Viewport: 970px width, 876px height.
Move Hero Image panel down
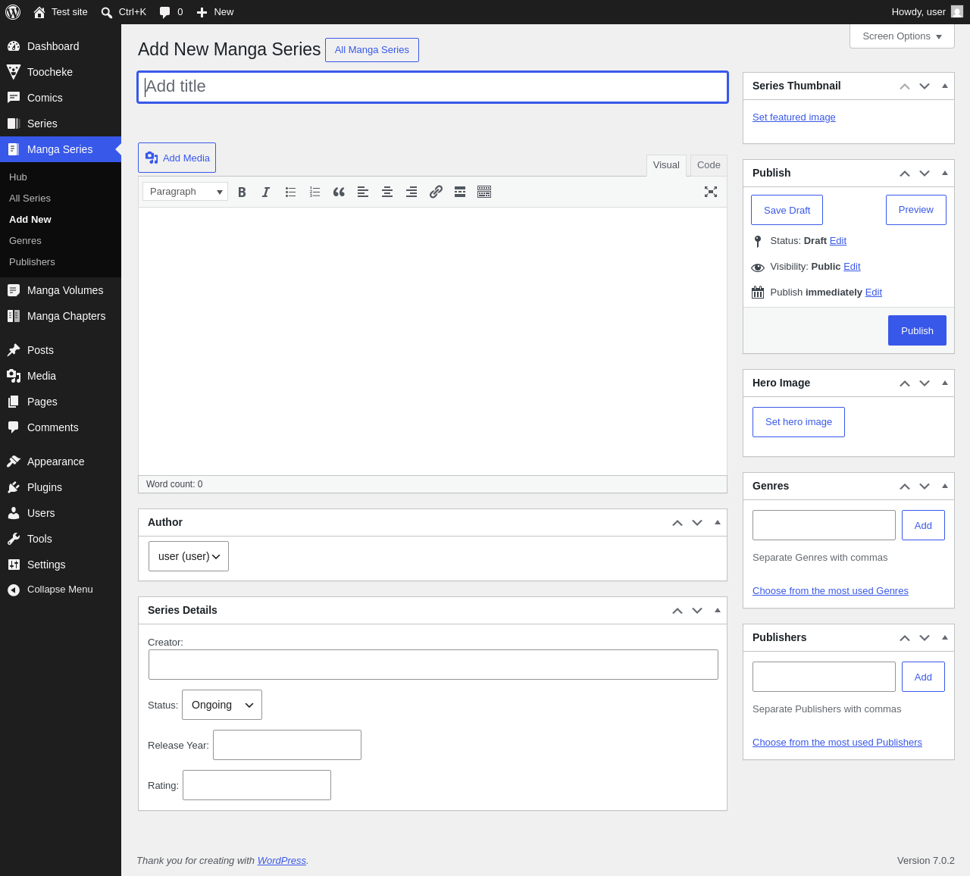click(x=925, y=383)
